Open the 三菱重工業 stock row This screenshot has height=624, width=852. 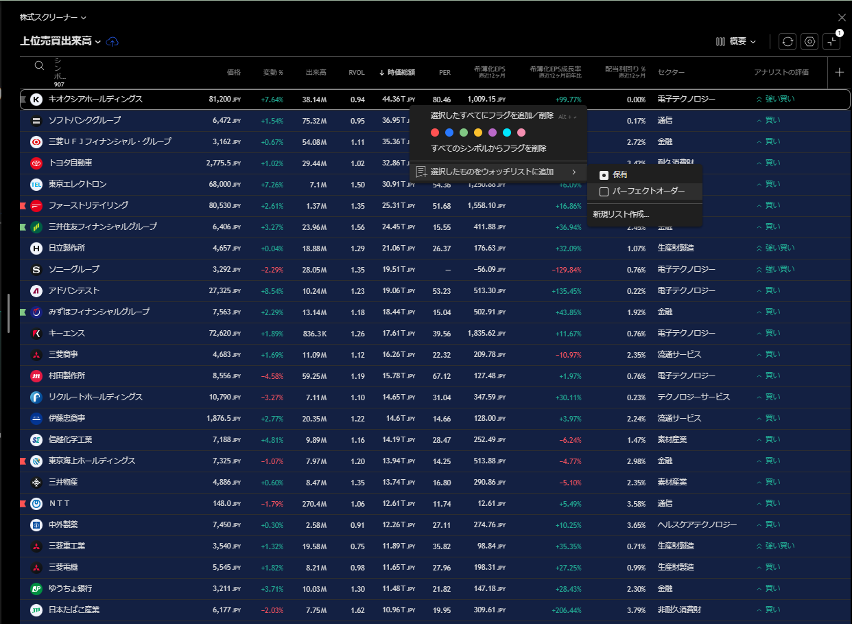click(x=435, y=546)
